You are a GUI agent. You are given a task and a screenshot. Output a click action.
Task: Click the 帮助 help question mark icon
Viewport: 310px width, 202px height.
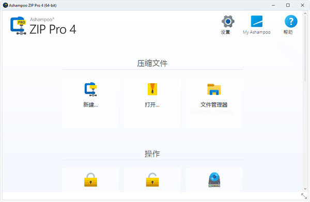point(290,21)
